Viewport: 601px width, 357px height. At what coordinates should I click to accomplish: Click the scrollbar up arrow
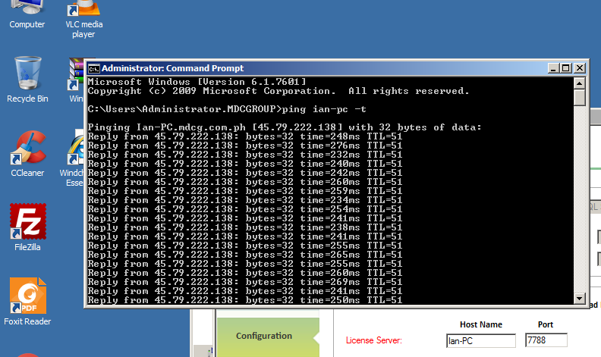(579, 83)
